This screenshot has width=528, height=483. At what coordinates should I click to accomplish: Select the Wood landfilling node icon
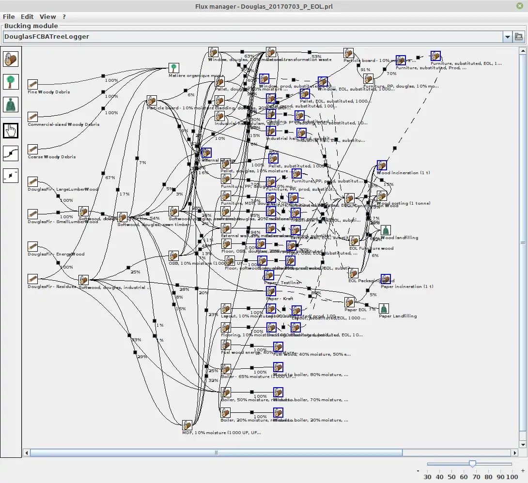point(386,230)
